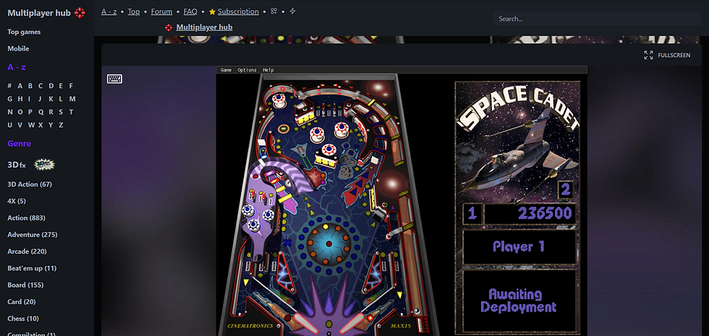The height and width of the screenshot is (336, 709).
Task: Go to Top in the top navigation
Action: click(134, 12)
